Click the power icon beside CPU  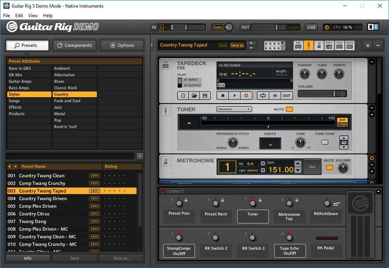(x=326, y=27)
